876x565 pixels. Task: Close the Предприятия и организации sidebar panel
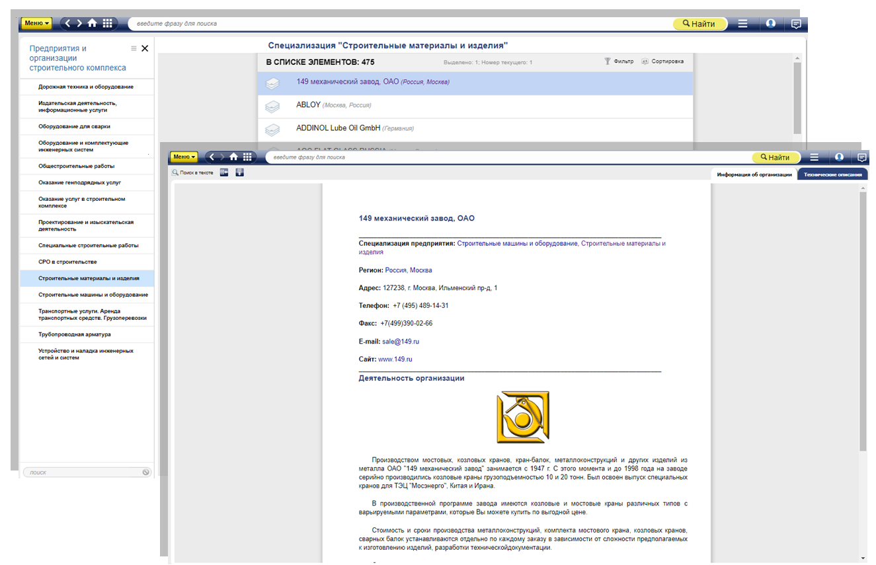click(x=145, y=48)
